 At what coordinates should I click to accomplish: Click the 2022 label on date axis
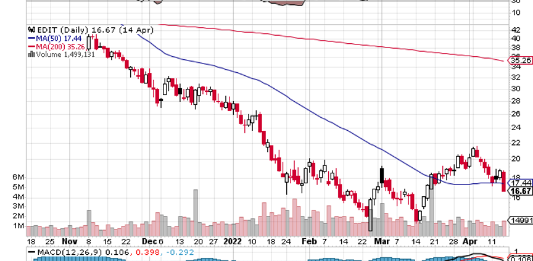tap(233, 242)
